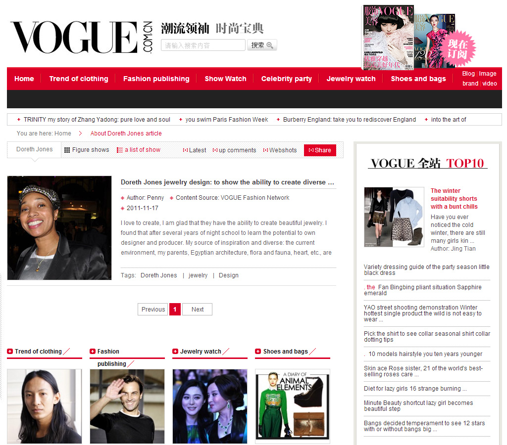
Task: Click the Blog link
Action: (x=468, y=74)
